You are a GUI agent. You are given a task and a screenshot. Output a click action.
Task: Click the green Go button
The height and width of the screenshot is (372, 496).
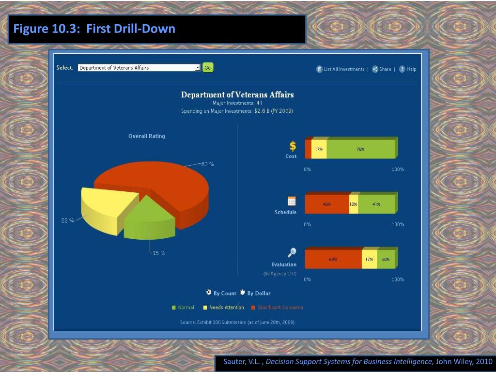208,68
